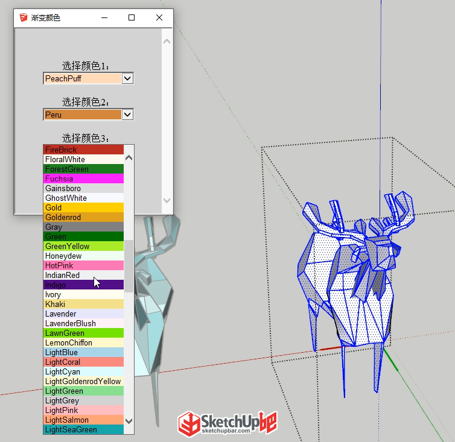Pick Honeydew in the color list
The width and height of the screenshot is (455, 442).
tap(83, 256)
